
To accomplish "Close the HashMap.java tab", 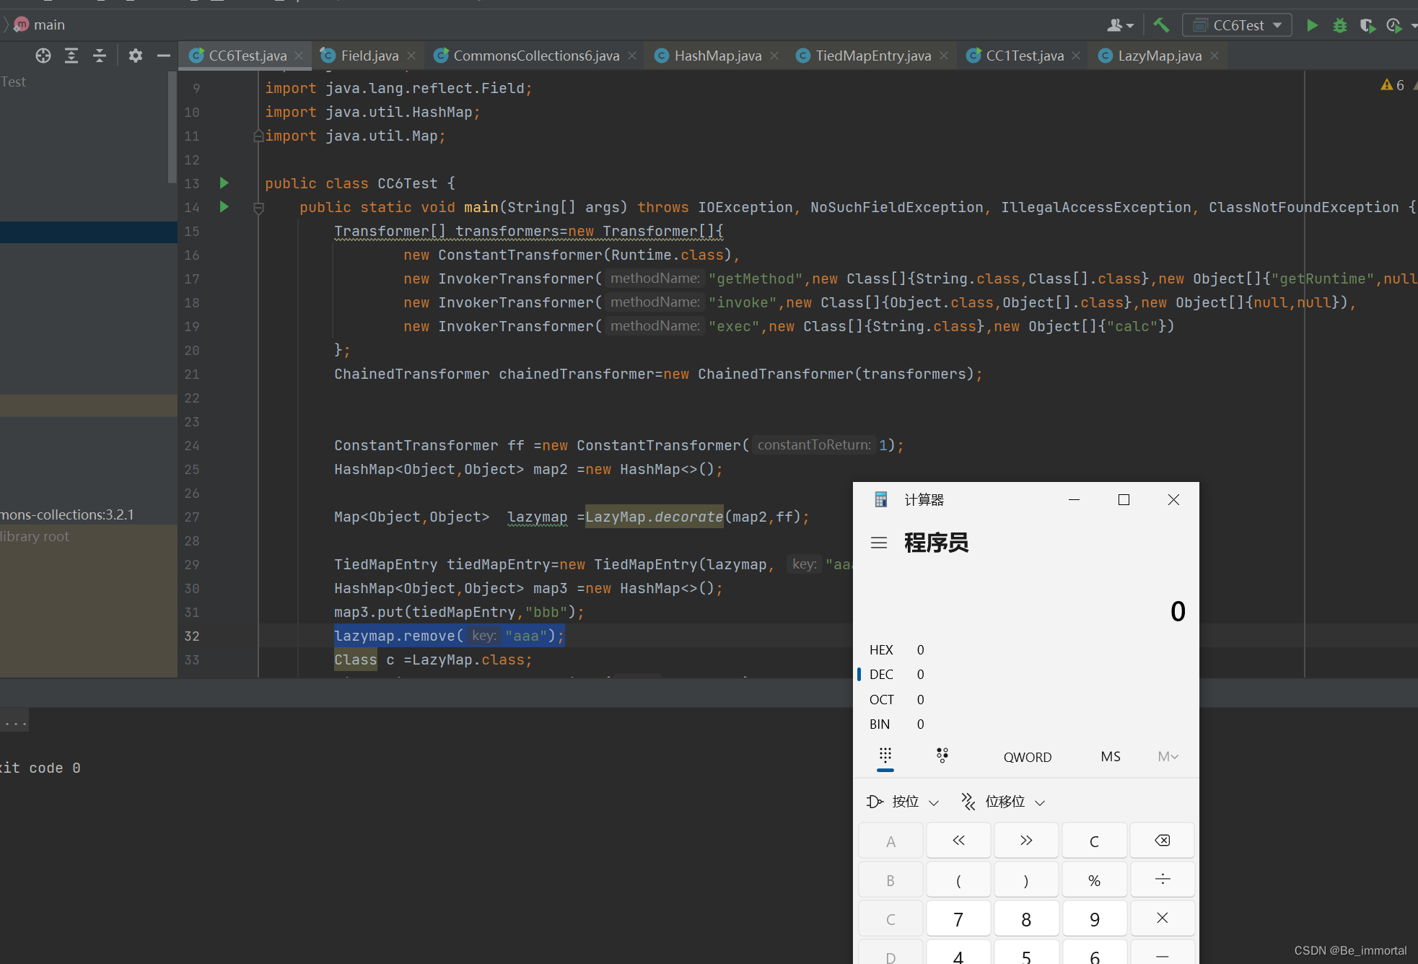I will (x=774, y=56).
